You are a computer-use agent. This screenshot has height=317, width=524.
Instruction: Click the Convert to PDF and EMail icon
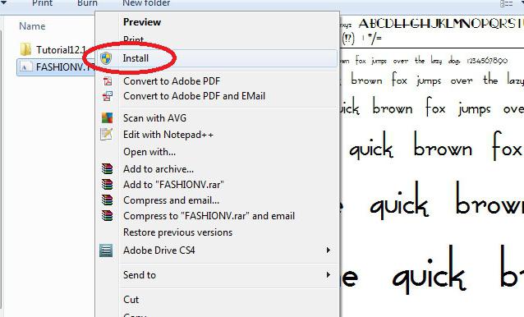(108, 96)
